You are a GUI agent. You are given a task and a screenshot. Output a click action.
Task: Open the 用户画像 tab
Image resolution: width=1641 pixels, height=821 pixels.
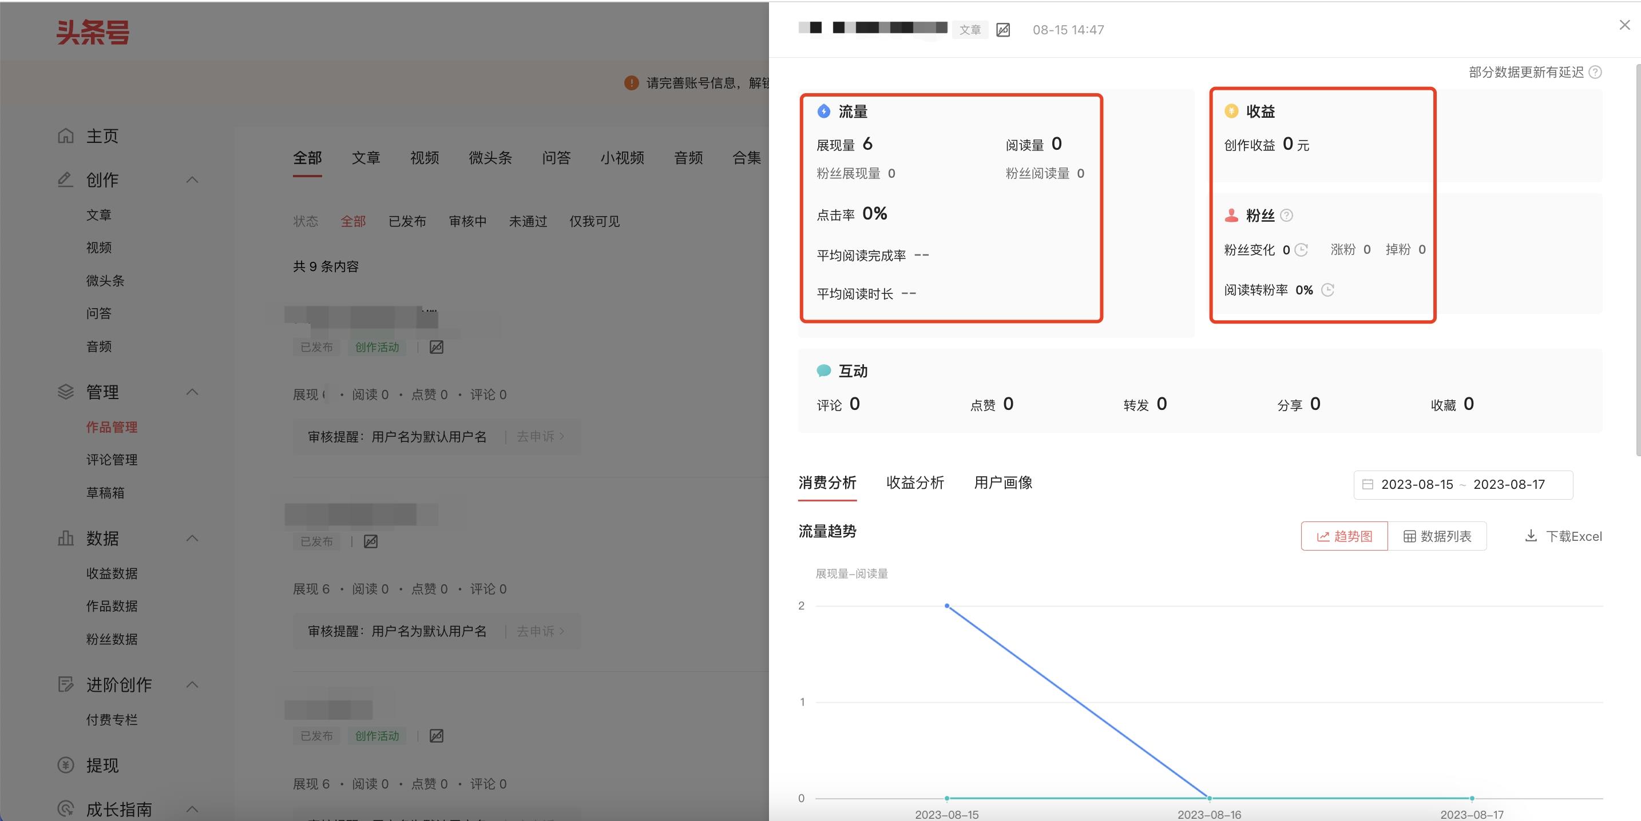[x=1002, y=483]
